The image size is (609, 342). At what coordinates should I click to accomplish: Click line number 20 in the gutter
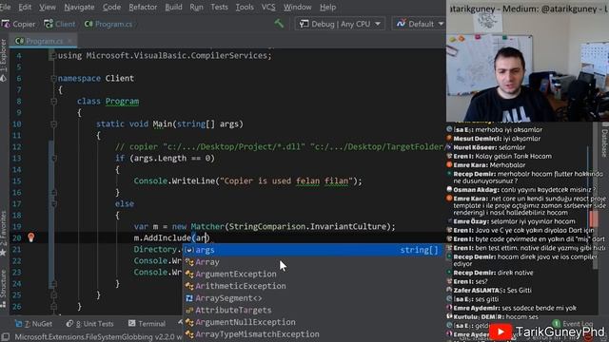[16, 238]
